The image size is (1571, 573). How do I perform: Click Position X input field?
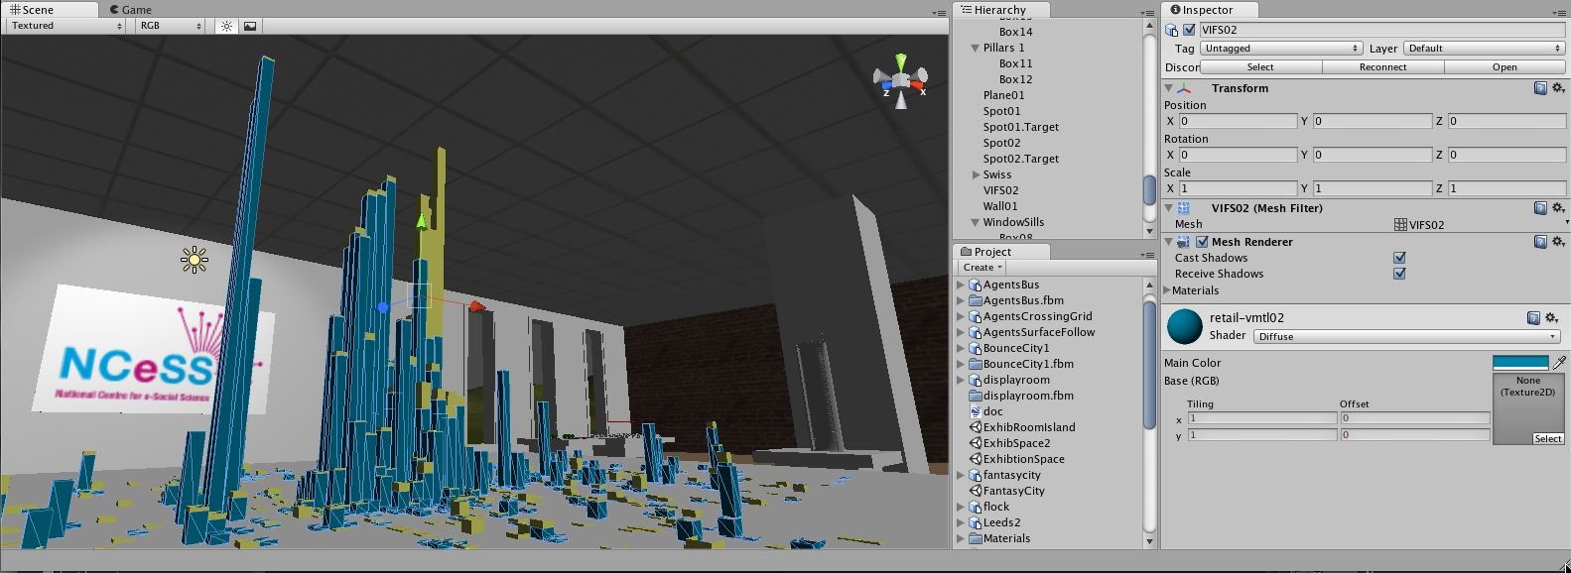(1238, 121)
